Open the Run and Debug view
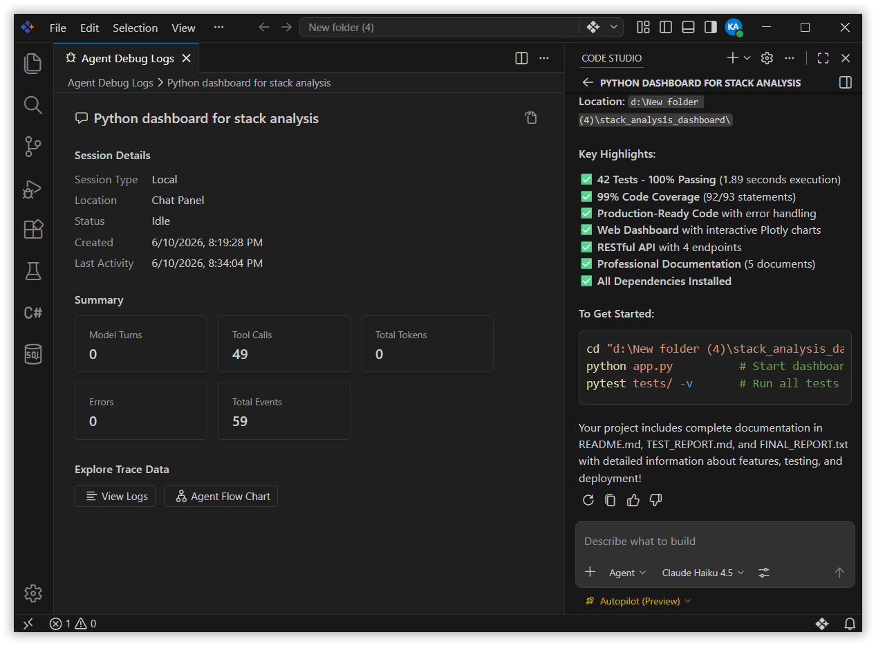This screenshot has width=876, height=646. pyautogui.click(x=33, y=188)
